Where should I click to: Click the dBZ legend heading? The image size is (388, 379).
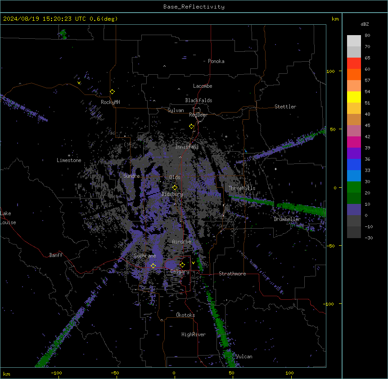(x=365, y=24)
